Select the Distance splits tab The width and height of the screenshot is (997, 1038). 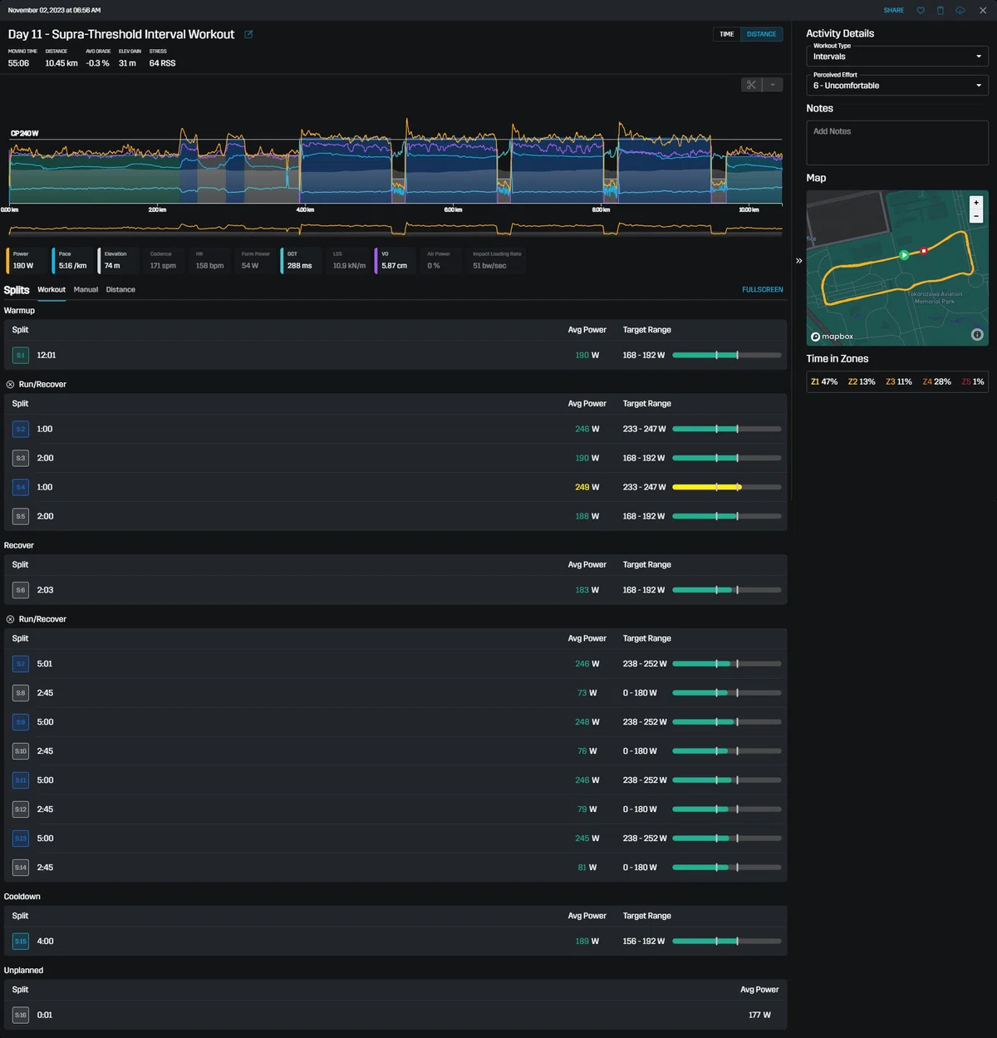(x=120, y=289)
